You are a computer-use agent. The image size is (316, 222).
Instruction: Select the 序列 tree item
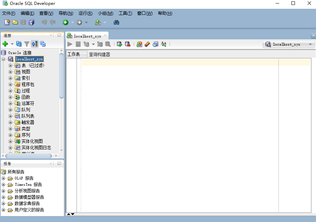(26, 135)
